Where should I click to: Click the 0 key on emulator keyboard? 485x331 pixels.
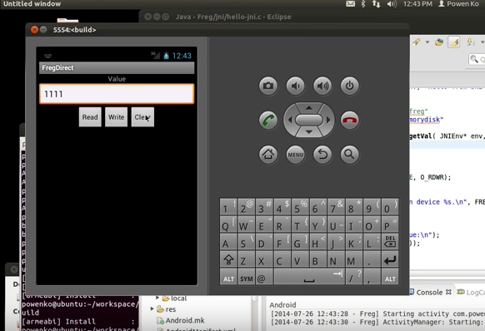coord(390,207)
